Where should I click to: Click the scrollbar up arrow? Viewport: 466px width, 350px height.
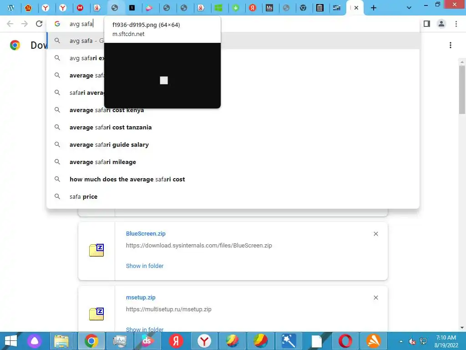click(x=462, y=62)
